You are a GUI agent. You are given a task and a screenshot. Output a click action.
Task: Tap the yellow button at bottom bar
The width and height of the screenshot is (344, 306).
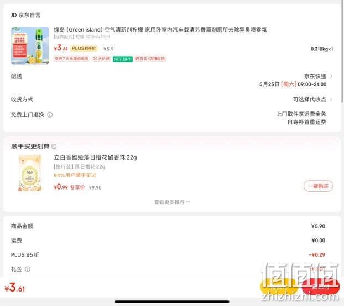coord(279,287)
